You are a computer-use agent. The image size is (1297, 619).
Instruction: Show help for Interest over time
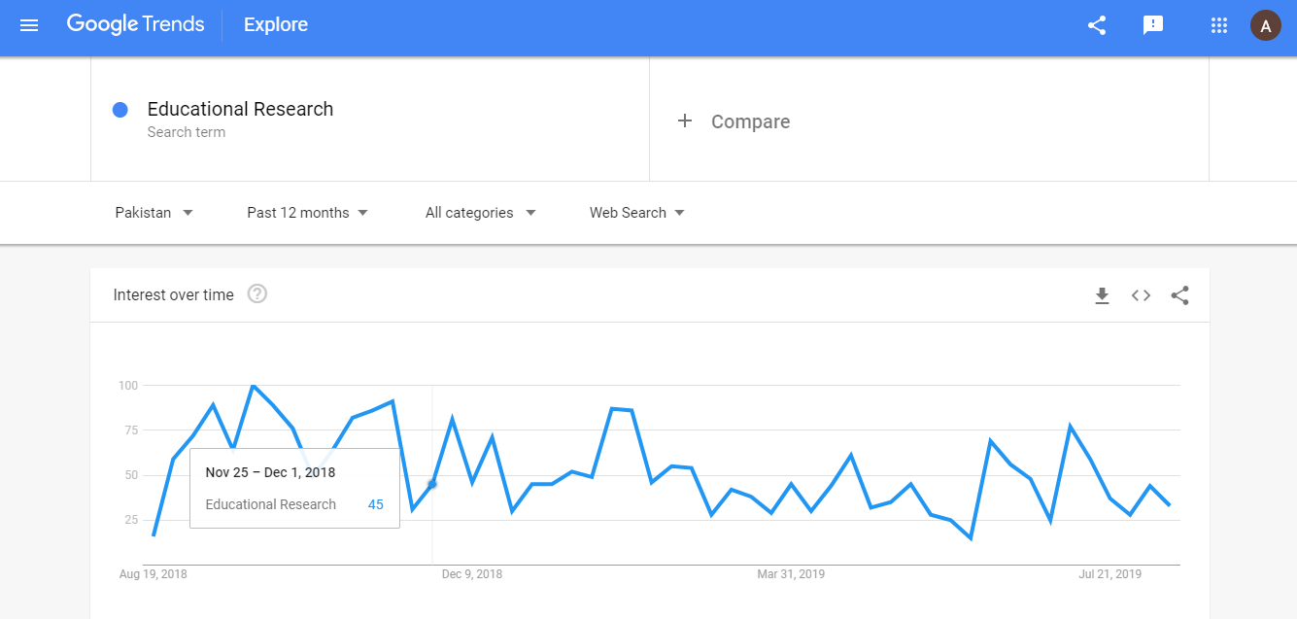(257, 294)
